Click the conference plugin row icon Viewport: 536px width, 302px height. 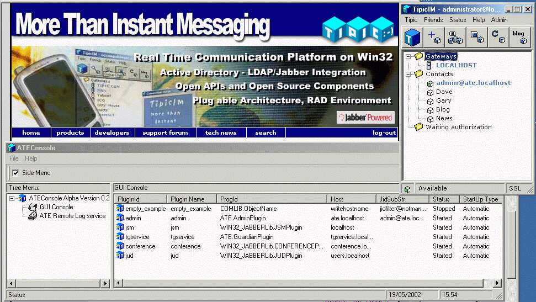click(120, 246)
